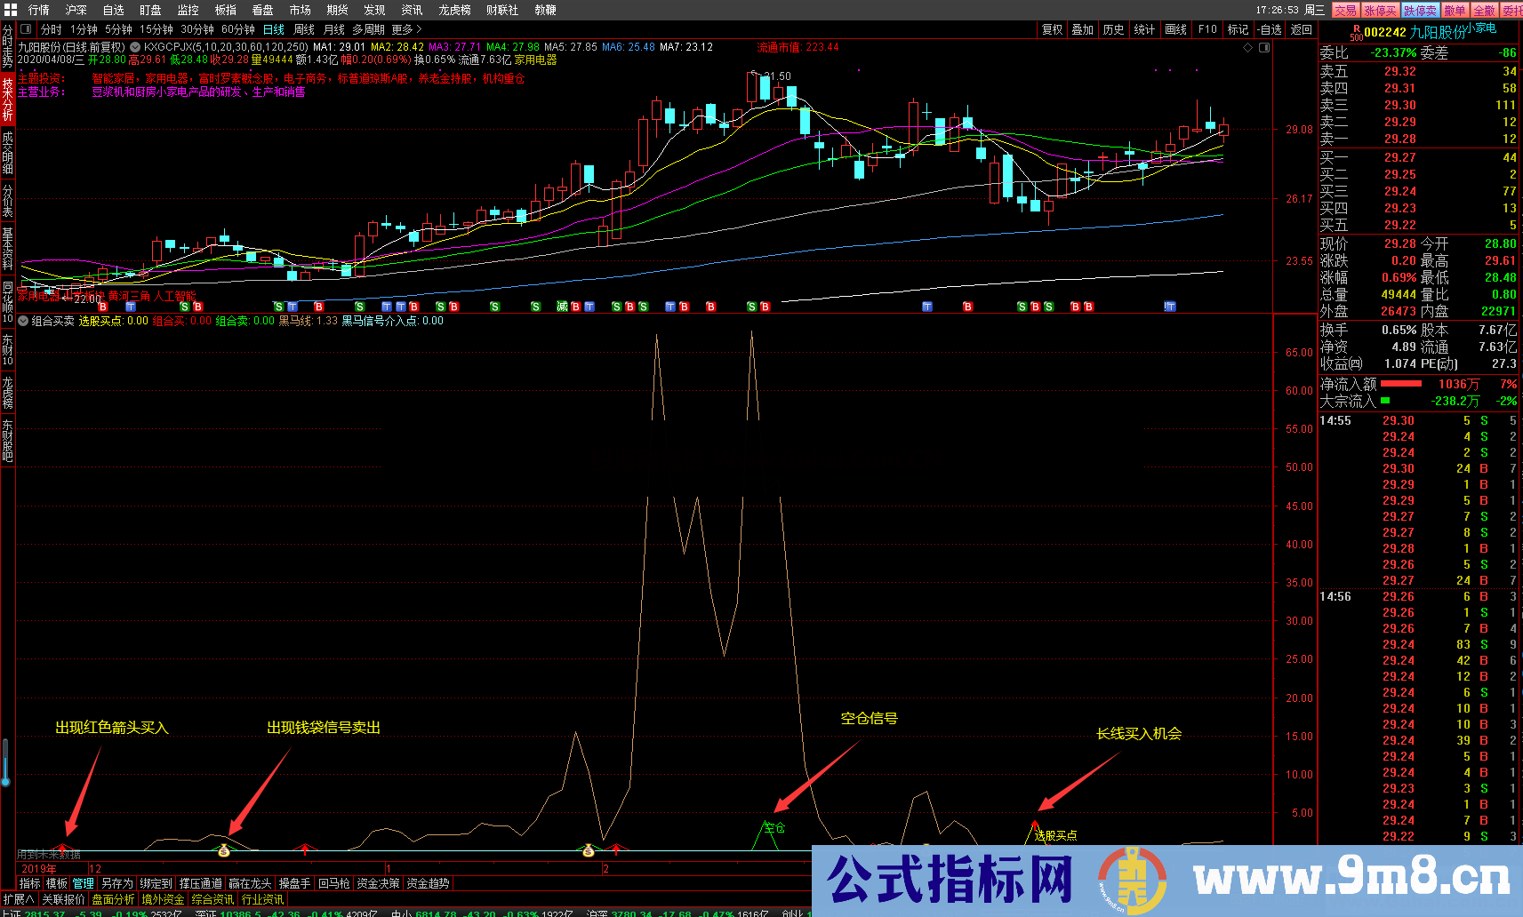Open F10 company fundamentals
Viewport: 1523px width, 917px height.
[1207, 28]
